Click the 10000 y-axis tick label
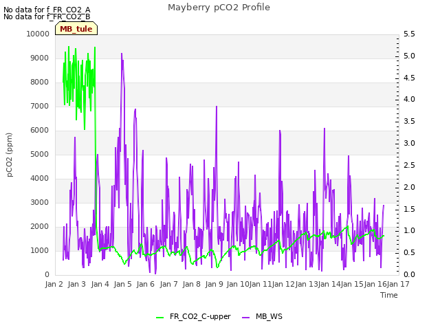Screen dimensions: 440x330 pyautogui.click(x=38, y=34)
